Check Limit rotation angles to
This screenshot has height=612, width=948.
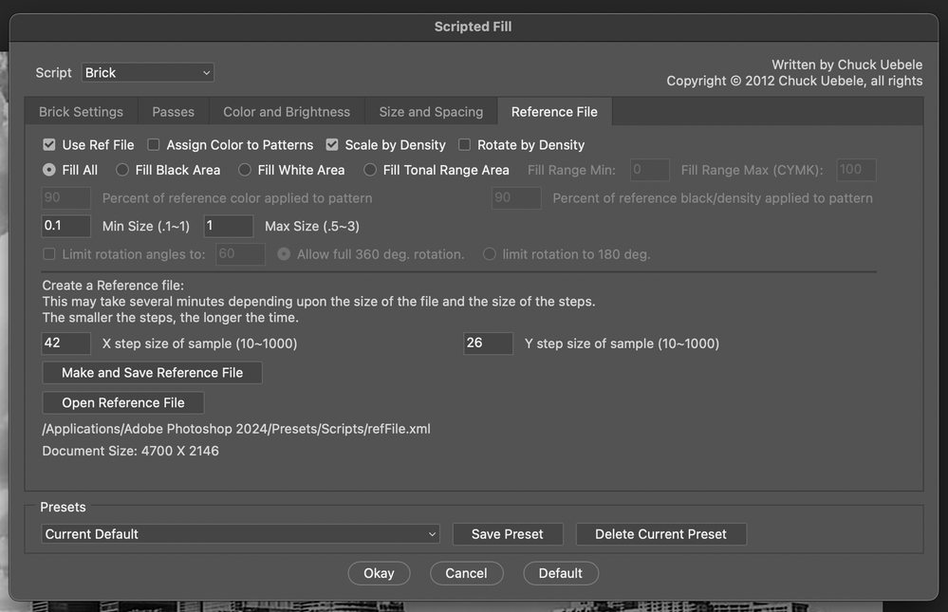[x=48, y=253]
